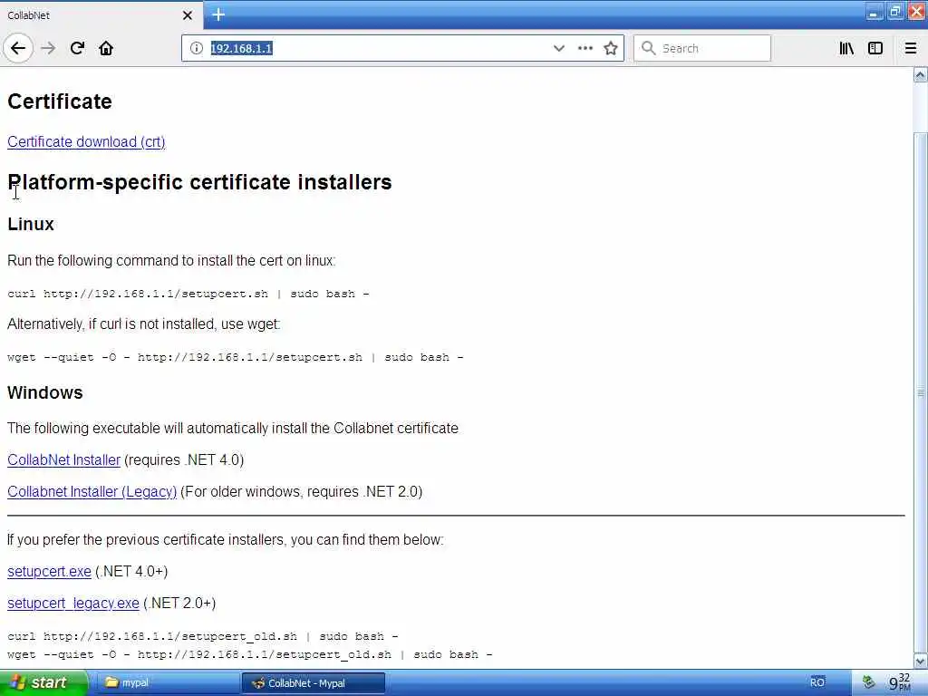The width and height of the screenshot is (928, 696).
Task: Click the wget setupcert.sh command text
Action: 236,357
